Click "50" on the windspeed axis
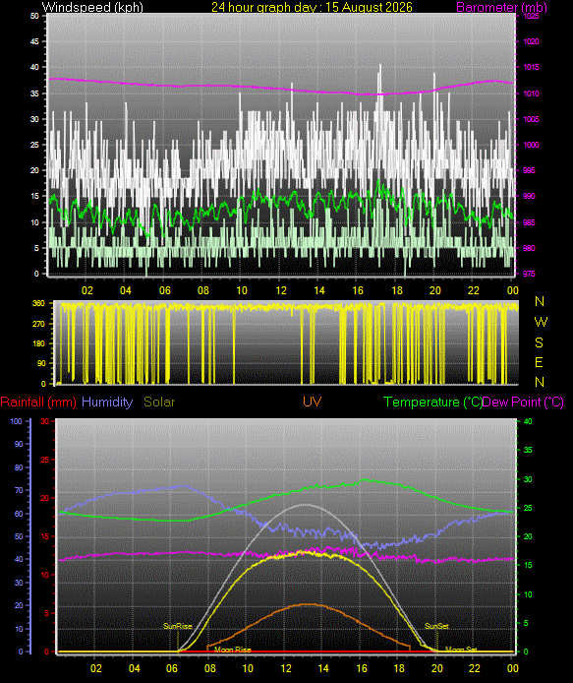 click(x=34, y=16)
